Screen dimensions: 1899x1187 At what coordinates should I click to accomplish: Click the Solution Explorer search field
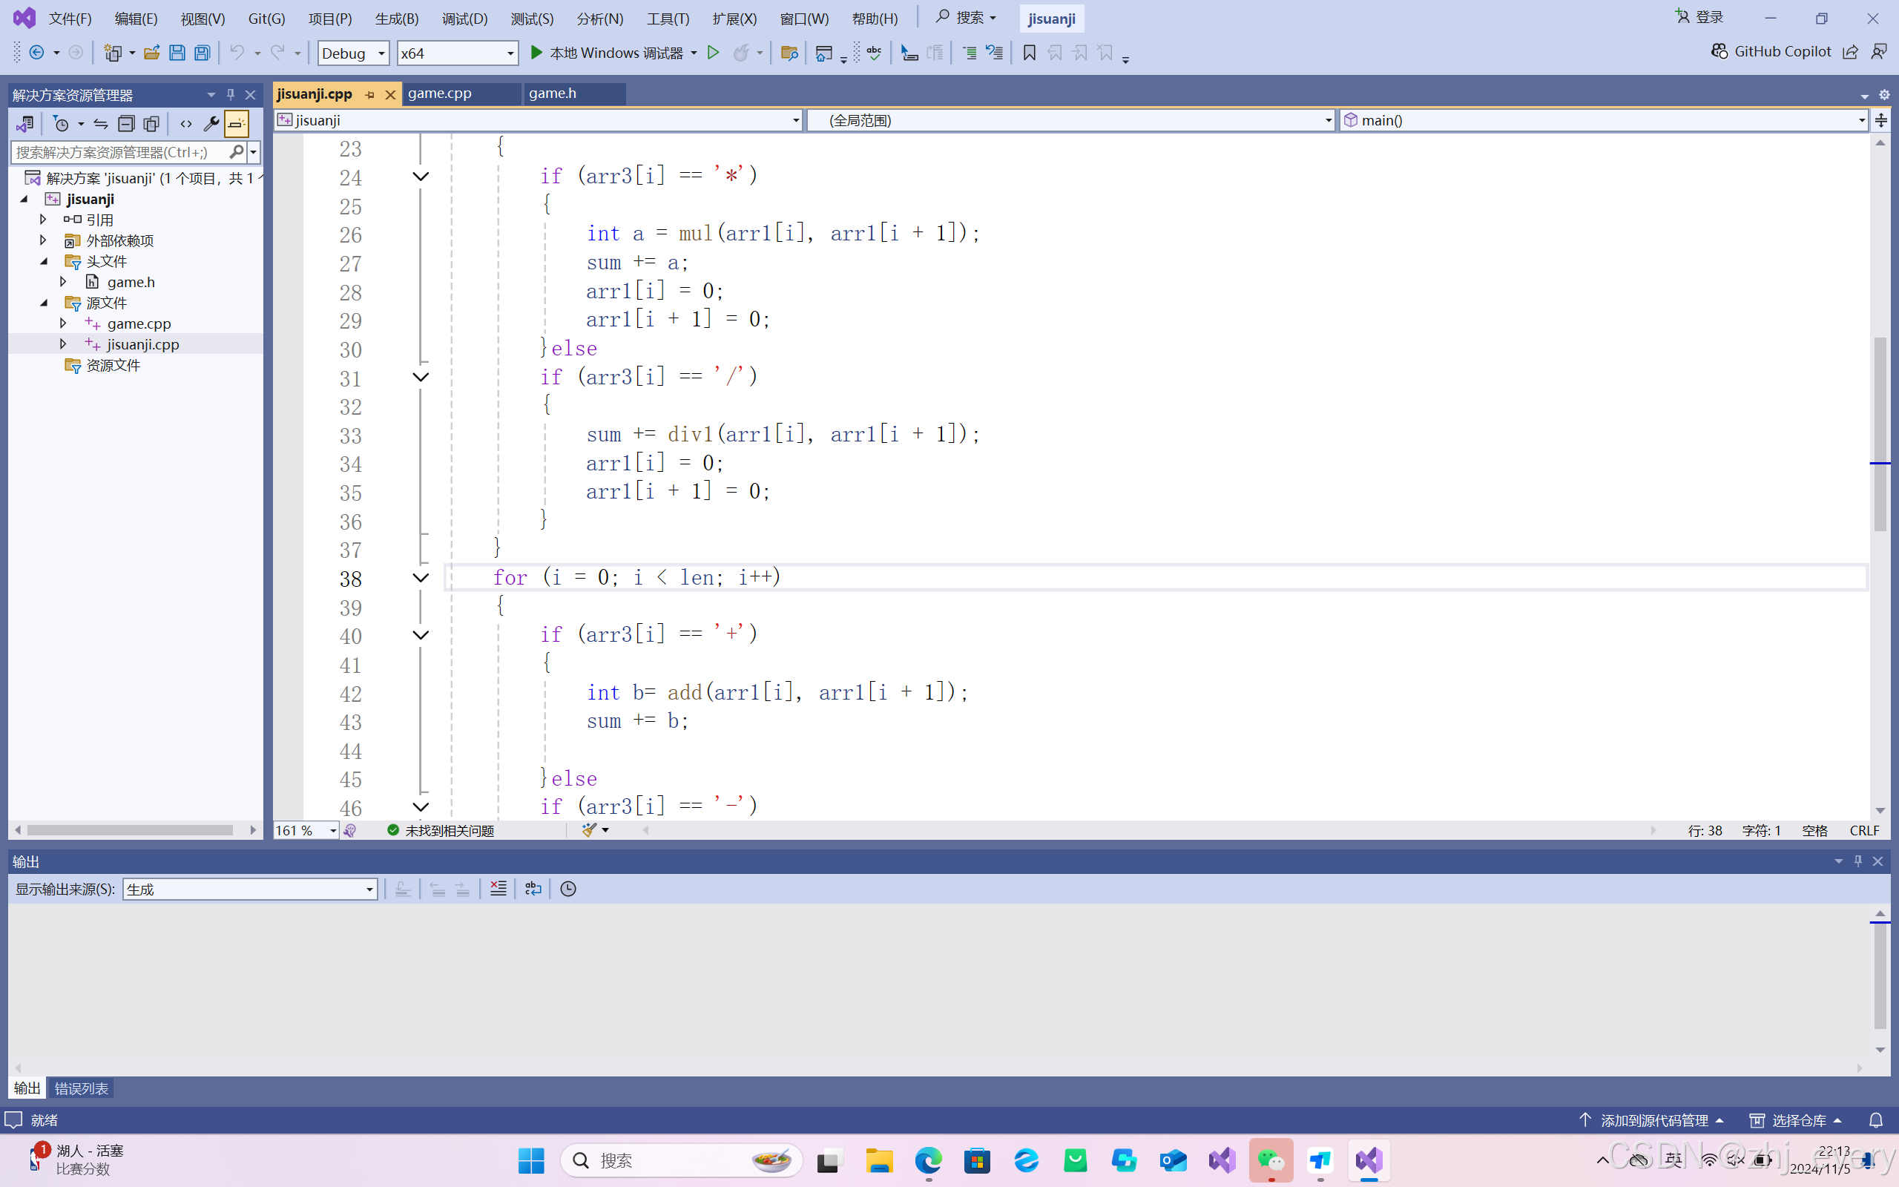pyautogui.click(x=118, y=151)
